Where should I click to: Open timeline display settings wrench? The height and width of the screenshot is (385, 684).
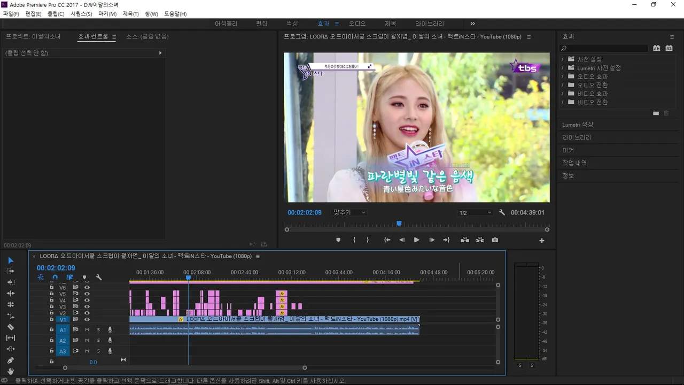(x=99, y=278)
